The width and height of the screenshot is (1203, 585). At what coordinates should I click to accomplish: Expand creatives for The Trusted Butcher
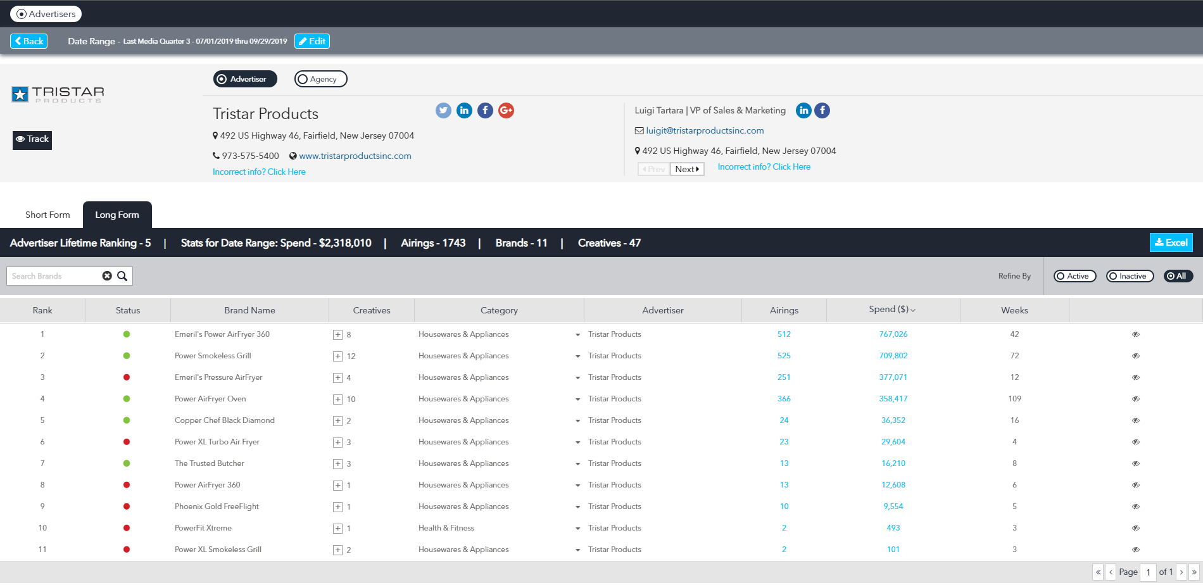point(337,464)
